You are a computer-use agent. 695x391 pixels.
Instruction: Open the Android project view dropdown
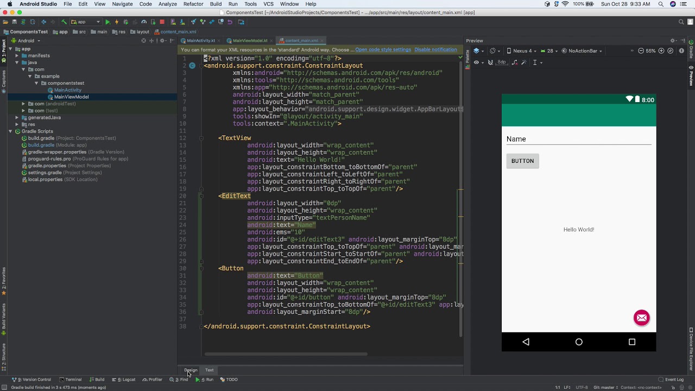click(x=26, y=41)
